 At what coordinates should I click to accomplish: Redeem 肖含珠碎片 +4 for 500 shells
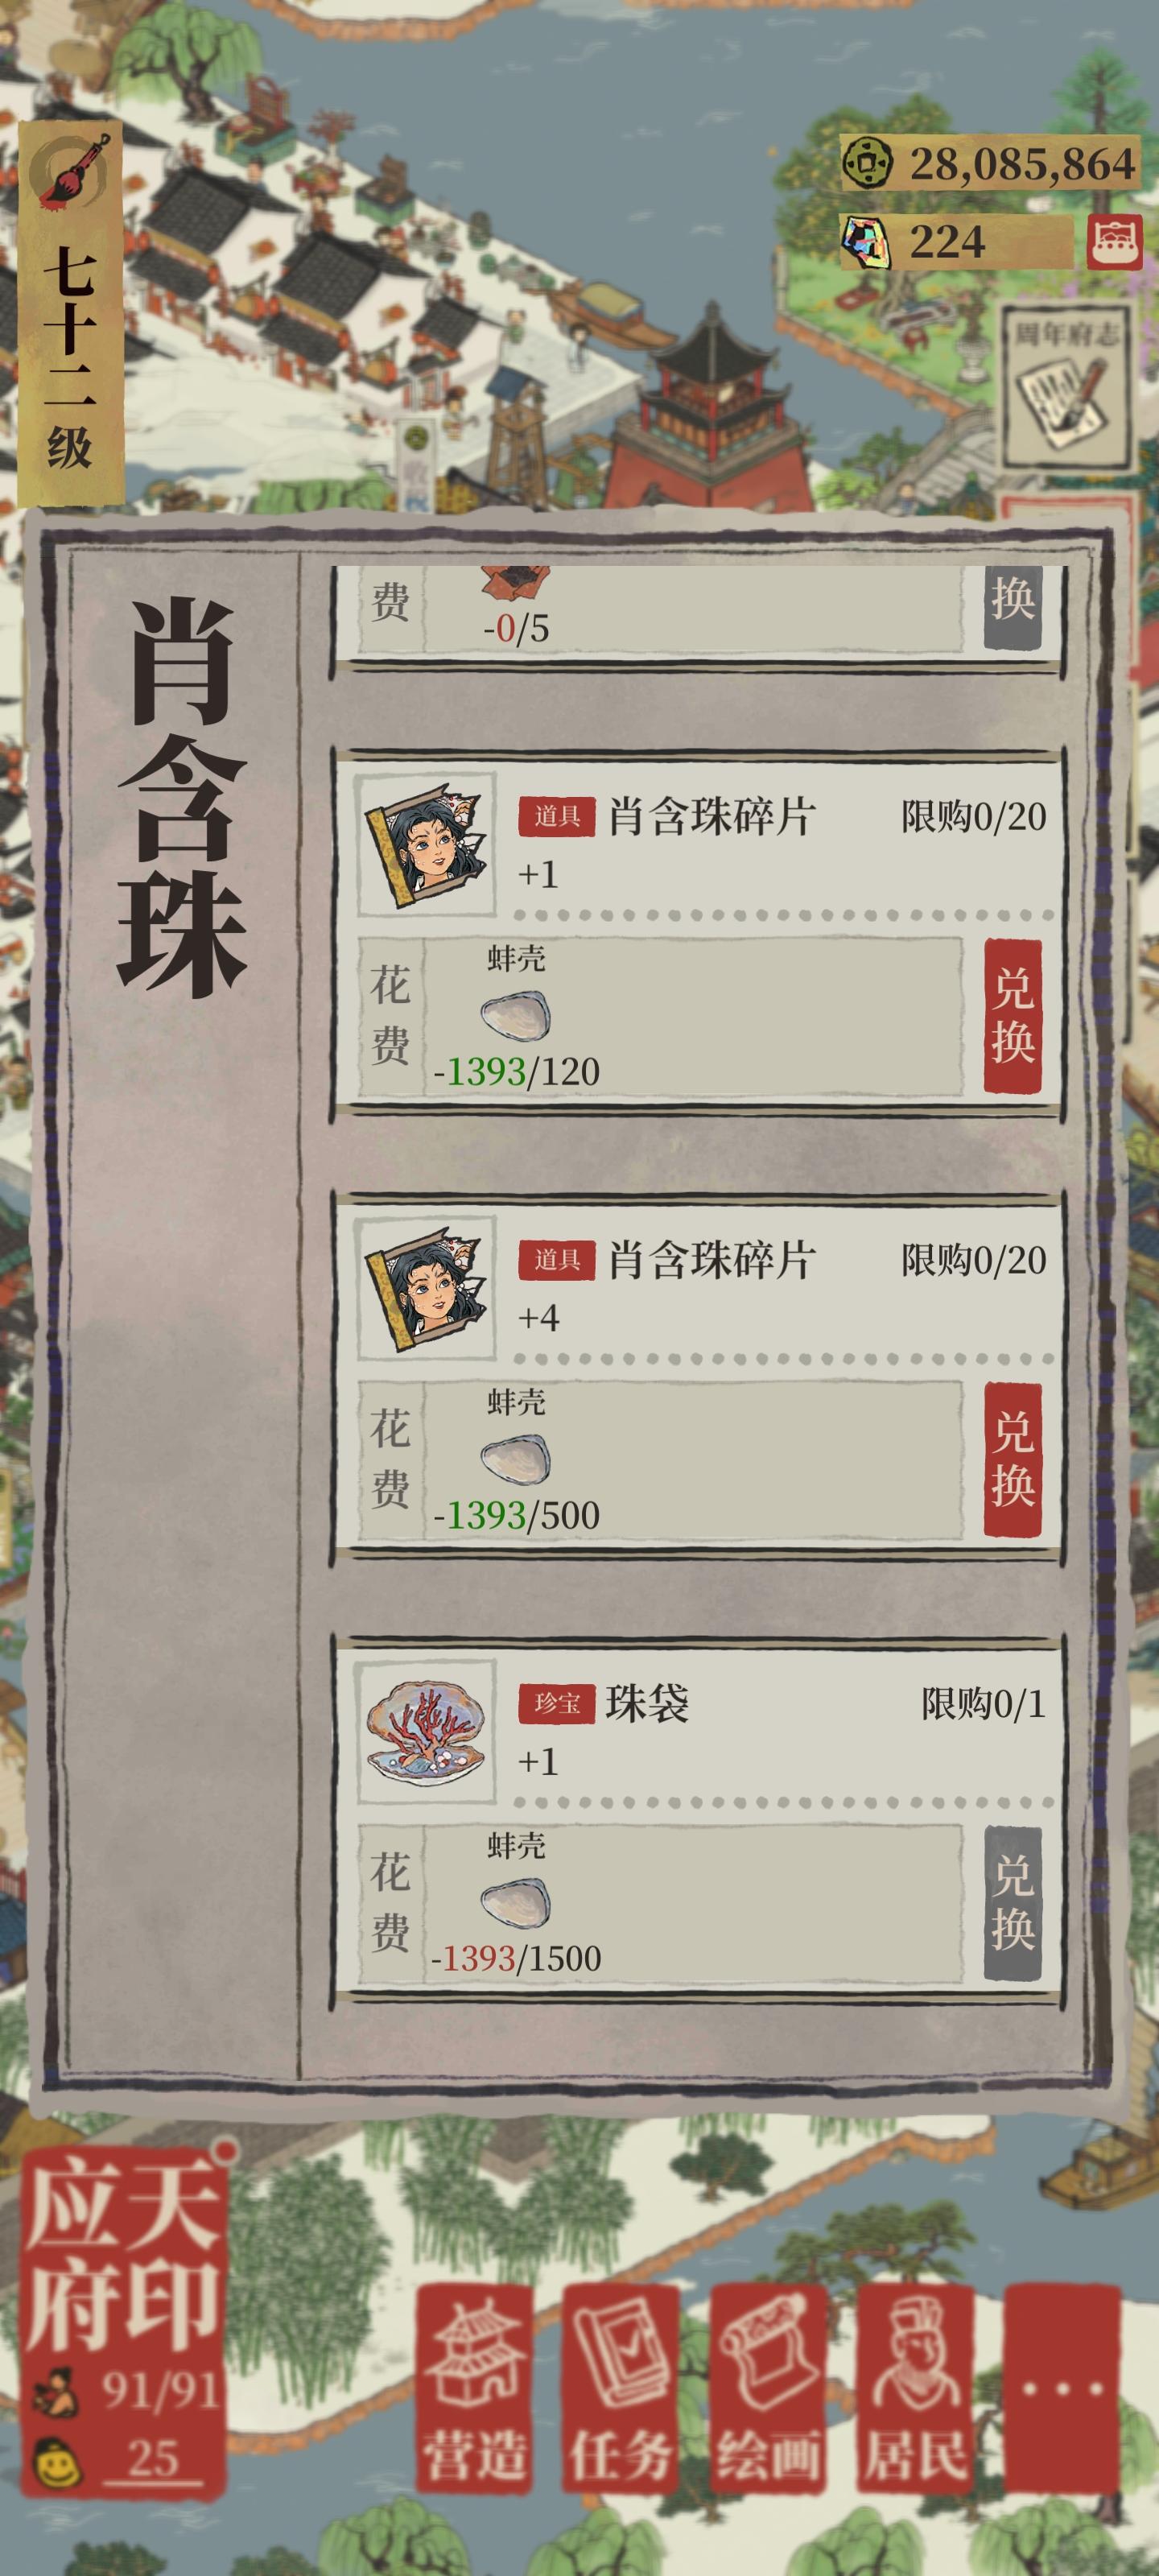tap(1012, 1460)
